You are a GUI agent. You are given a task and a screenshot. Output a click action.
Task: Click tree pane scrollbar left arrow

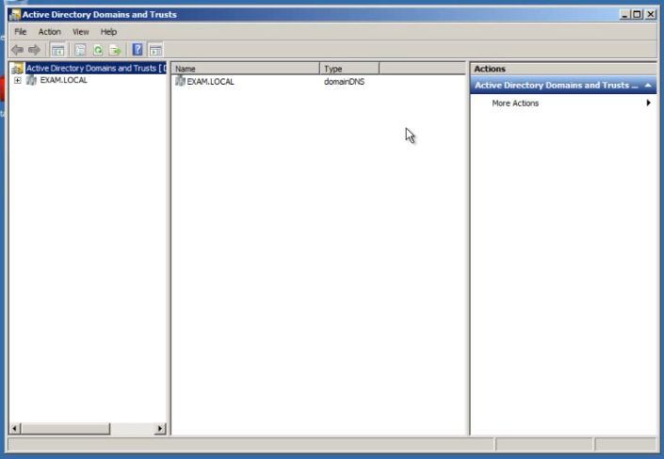tap(15, 429)
